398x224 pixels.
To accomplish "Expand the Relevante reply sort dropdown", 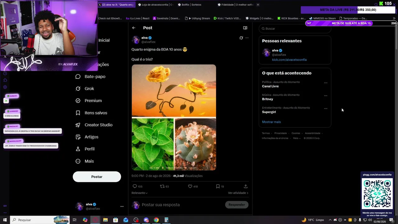I will click(x=140, y=193).
